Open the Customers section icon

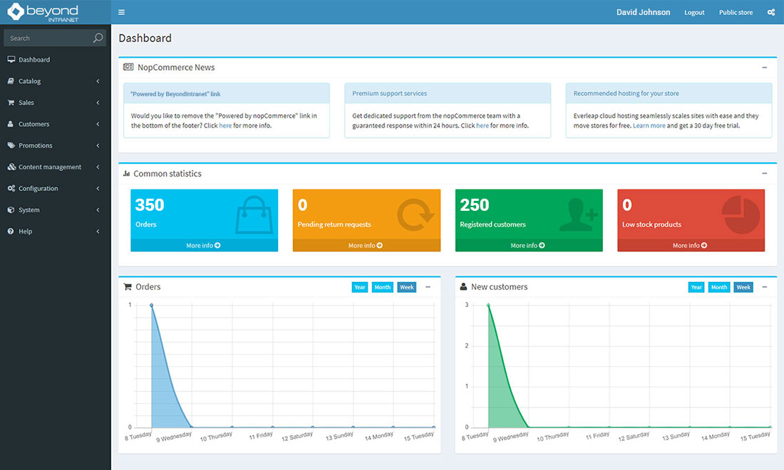tap(11, 124)
